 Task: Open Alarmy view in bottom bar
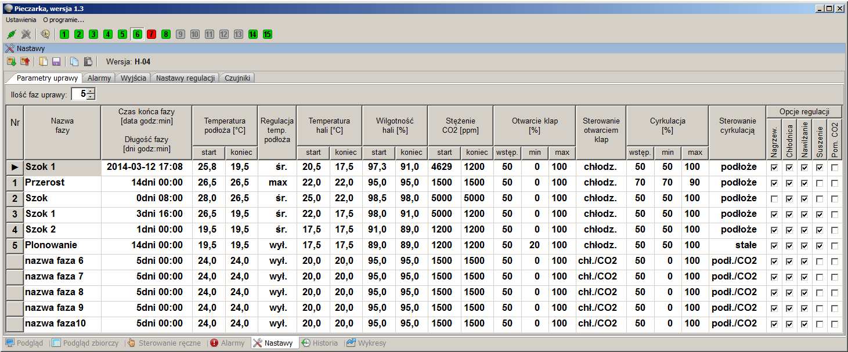[x=228, y=343]
